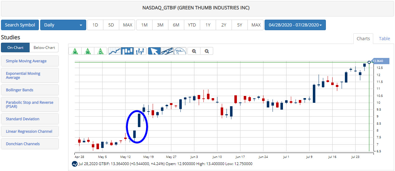395x171 pixels.
Task: Add the Standard Deviation study
Action: point(30,119)
